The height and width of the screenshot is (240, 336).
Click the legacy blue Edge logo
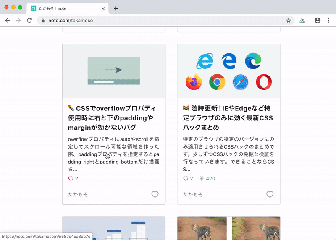pos(229,61)
